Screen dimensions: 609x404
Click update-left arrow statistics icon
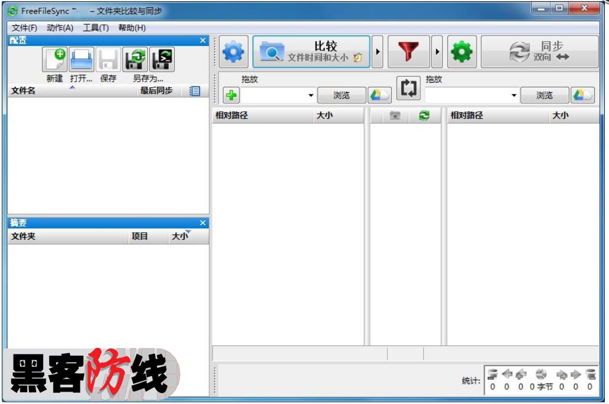pos(507,374)
